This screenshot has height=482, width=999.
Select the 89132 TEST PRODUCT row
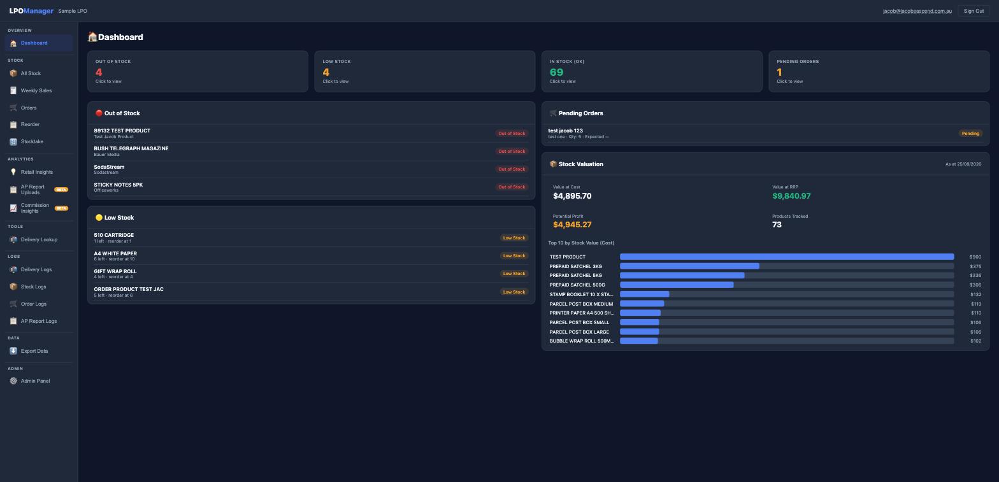pyautogui.click(x=311, y=133)
